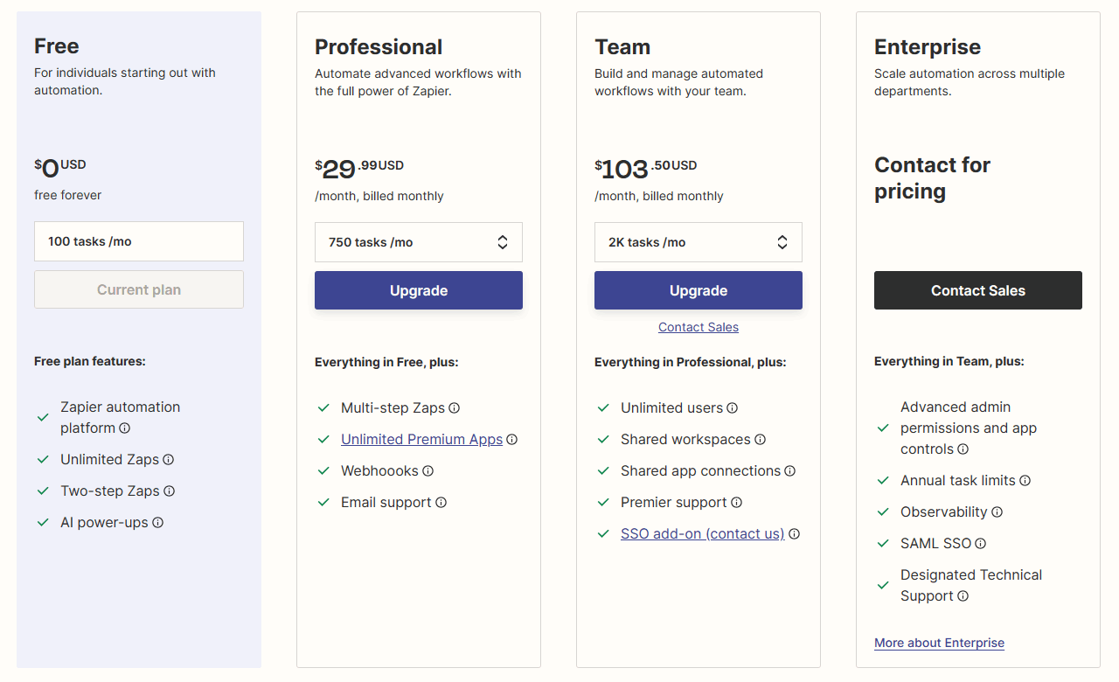Viewport: 1119px width, 682px height.
Task: Click the 'free forever' text
Action: pos(68,195)
